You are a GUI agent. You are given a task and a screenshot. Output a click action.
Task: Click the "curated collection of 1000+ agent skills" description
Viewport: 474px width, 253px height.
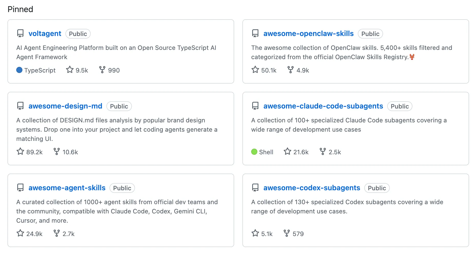117,211
